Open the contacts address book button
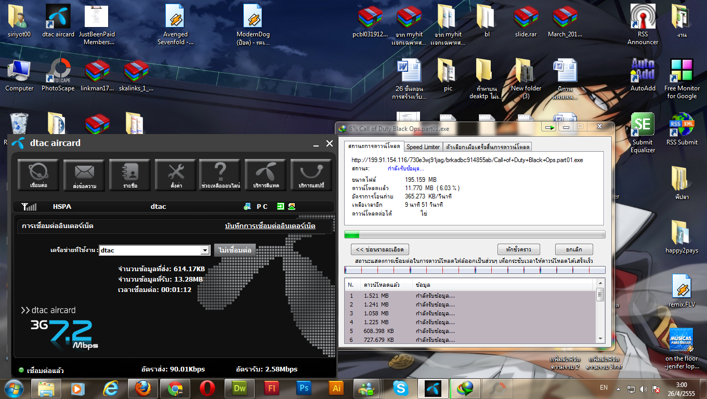The image size is (707, 399). [x=130, y=175]
